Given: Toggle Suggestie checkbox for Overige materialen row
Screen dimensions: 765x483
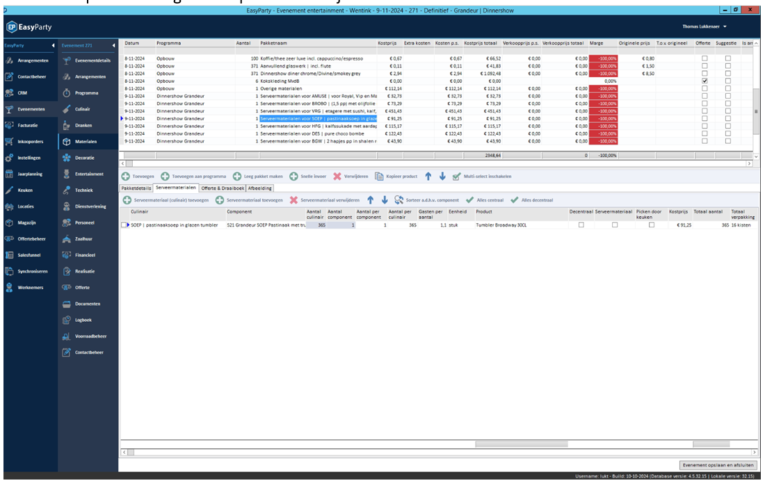Looking at the screenshot, I should coord(727,89).
